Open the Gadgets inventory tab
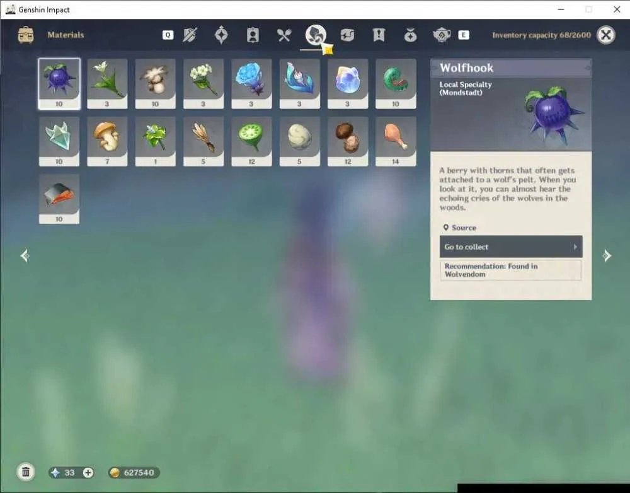The width and height of the screenshot is (630, 493). click(347, 35)
